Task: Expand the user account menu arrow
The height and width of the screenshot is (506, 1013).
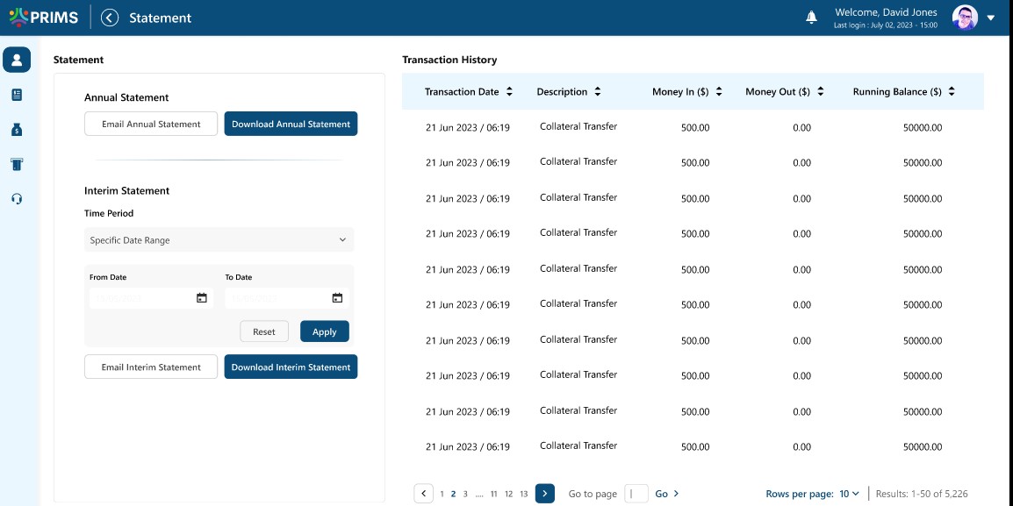Action: click(x=992, y=18)
